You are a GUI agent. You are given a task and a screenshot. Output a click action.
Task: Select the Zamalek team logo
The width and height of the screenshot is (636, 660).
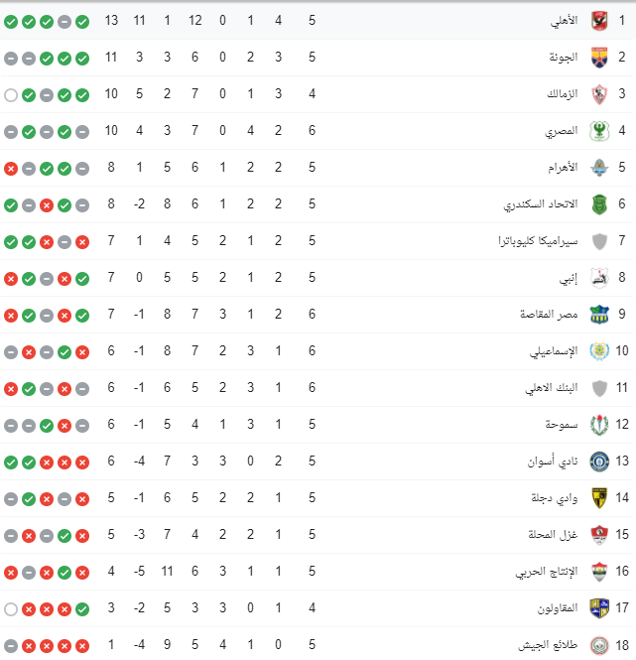pyautogui.click(x=599, y=94)
